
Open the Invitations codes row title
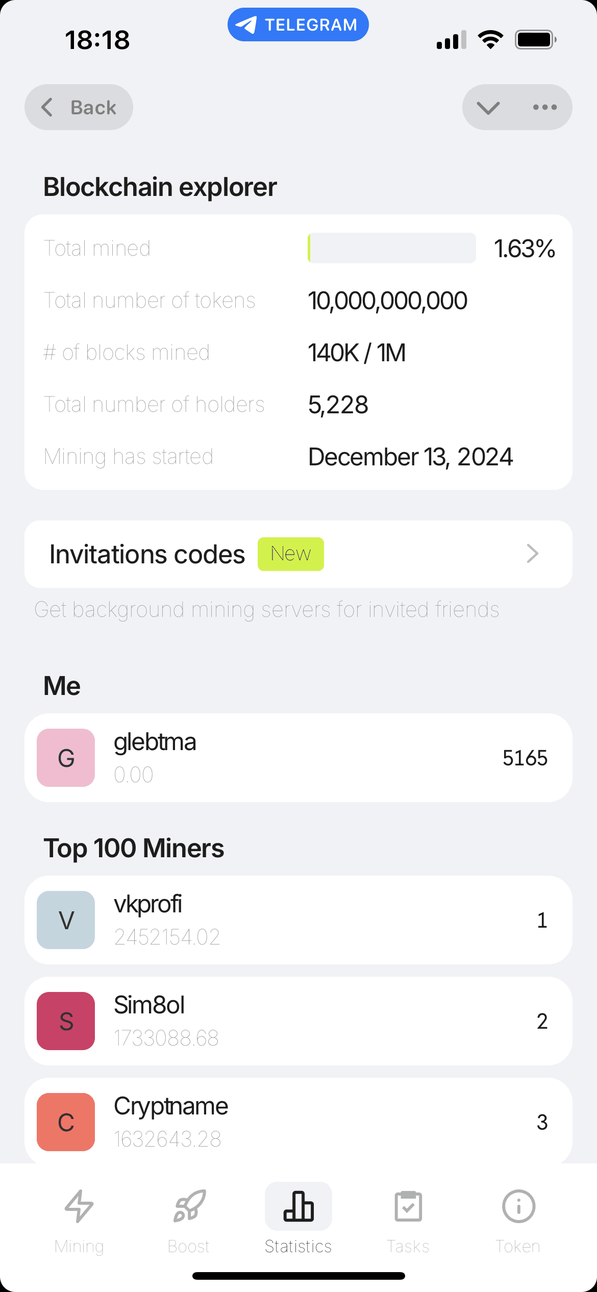coord(147,554)
